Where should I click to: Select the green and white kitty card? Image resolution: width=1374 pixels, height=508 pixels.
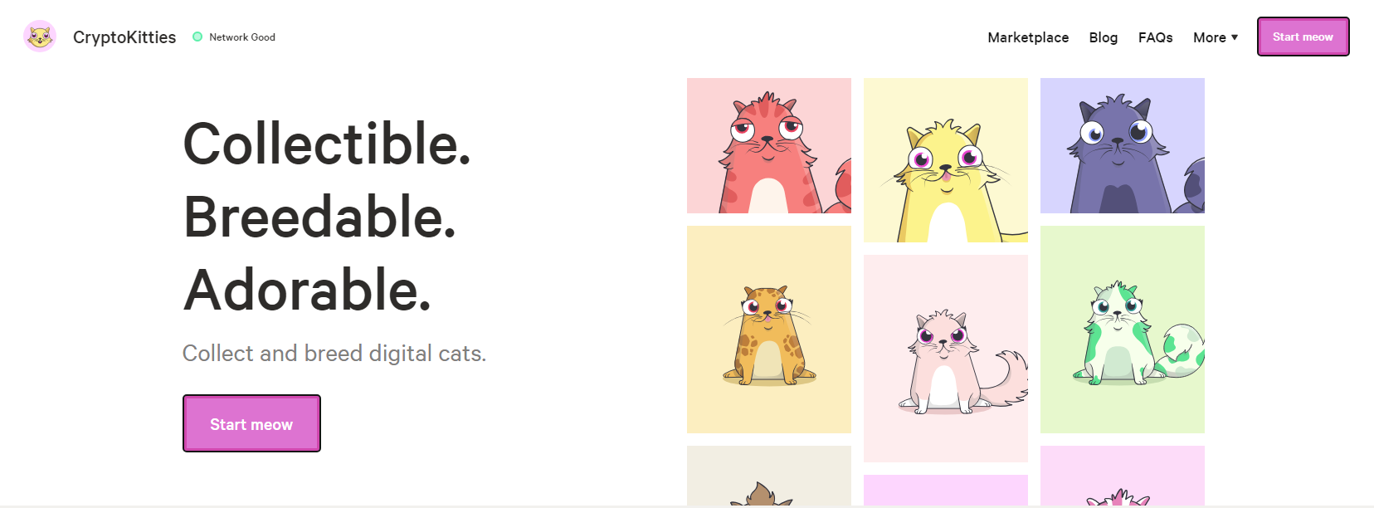click(1123, 330)
